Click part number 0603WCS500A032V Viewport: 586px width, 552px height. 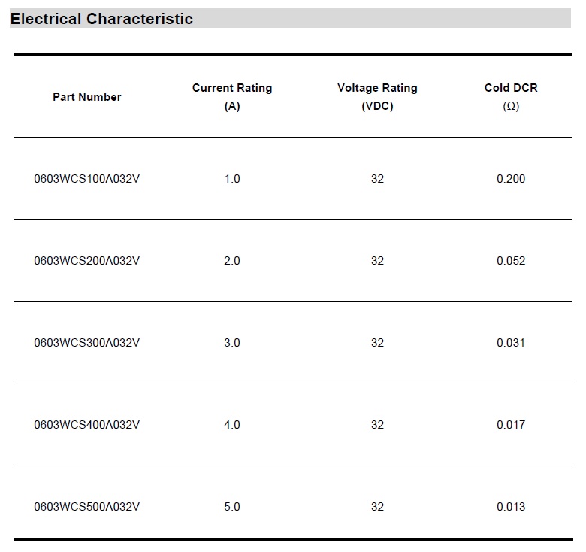coord(86,507)
